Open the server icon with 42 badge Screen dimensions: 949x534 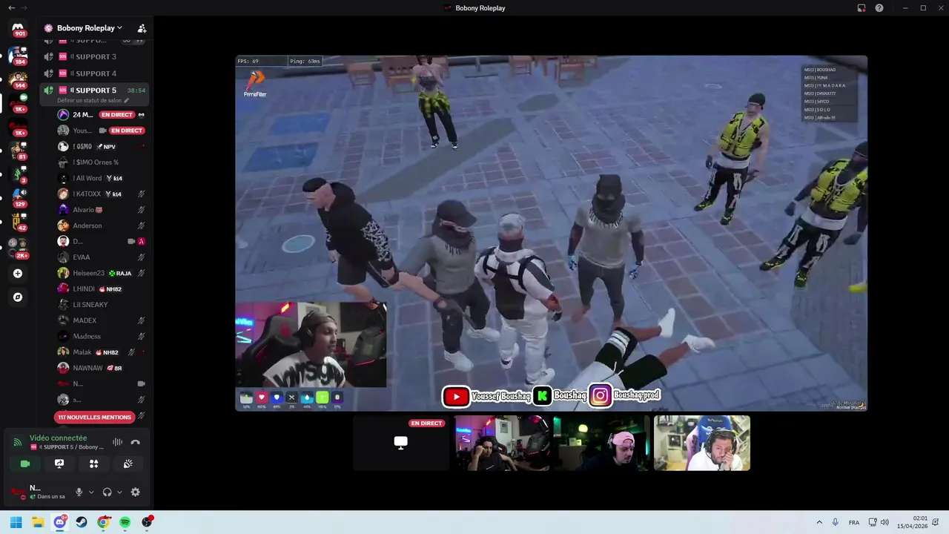click(x=18, y=221)
